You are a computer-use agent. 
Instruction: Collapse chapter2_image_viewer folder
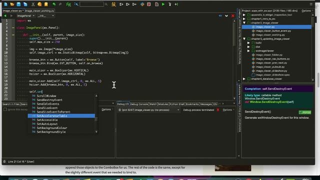(x=244, y=22)
